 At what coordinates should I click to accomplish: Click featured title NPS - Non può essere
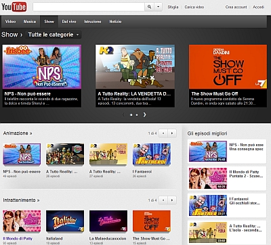tap(28, 93)
